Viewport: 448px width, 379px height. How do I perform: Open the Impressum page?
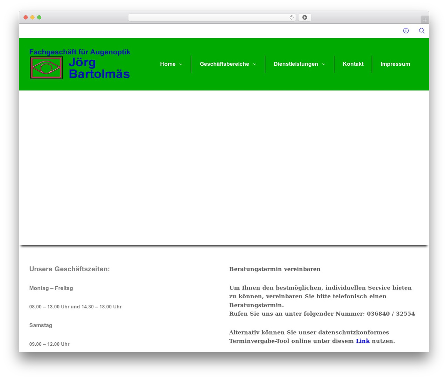click(x=395, y=64)
